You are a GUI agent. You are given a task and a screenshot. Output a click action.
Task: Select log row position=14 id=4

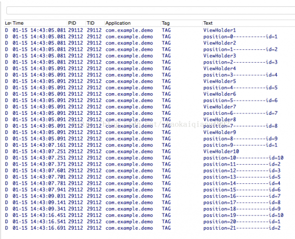tap(149, 183)
